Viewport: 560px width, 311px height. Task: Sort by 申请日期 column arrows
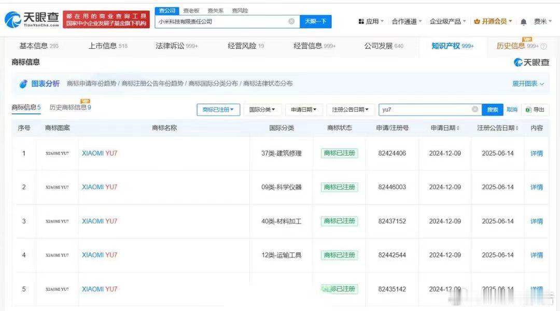(458, 128)
